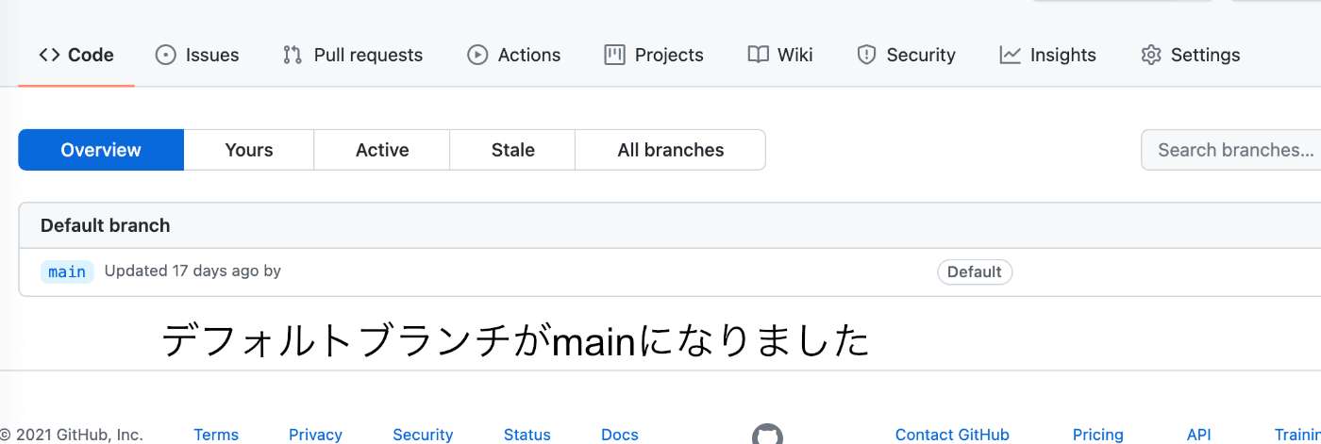Click the Search branches input field
Image resolution: width=1321 pixels, height=444 pixels.
1231,150
